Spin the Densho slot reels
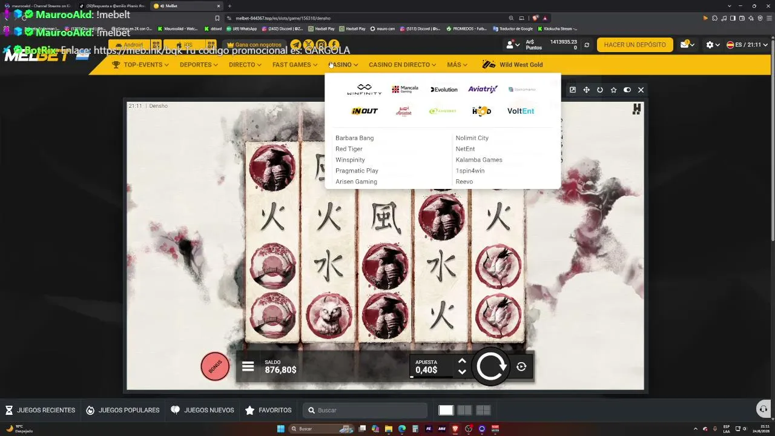 coord(490,366)
